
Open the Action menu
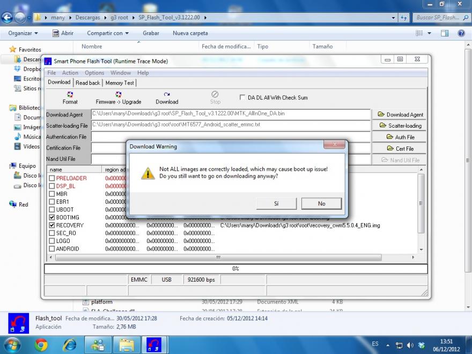[70, 72]
